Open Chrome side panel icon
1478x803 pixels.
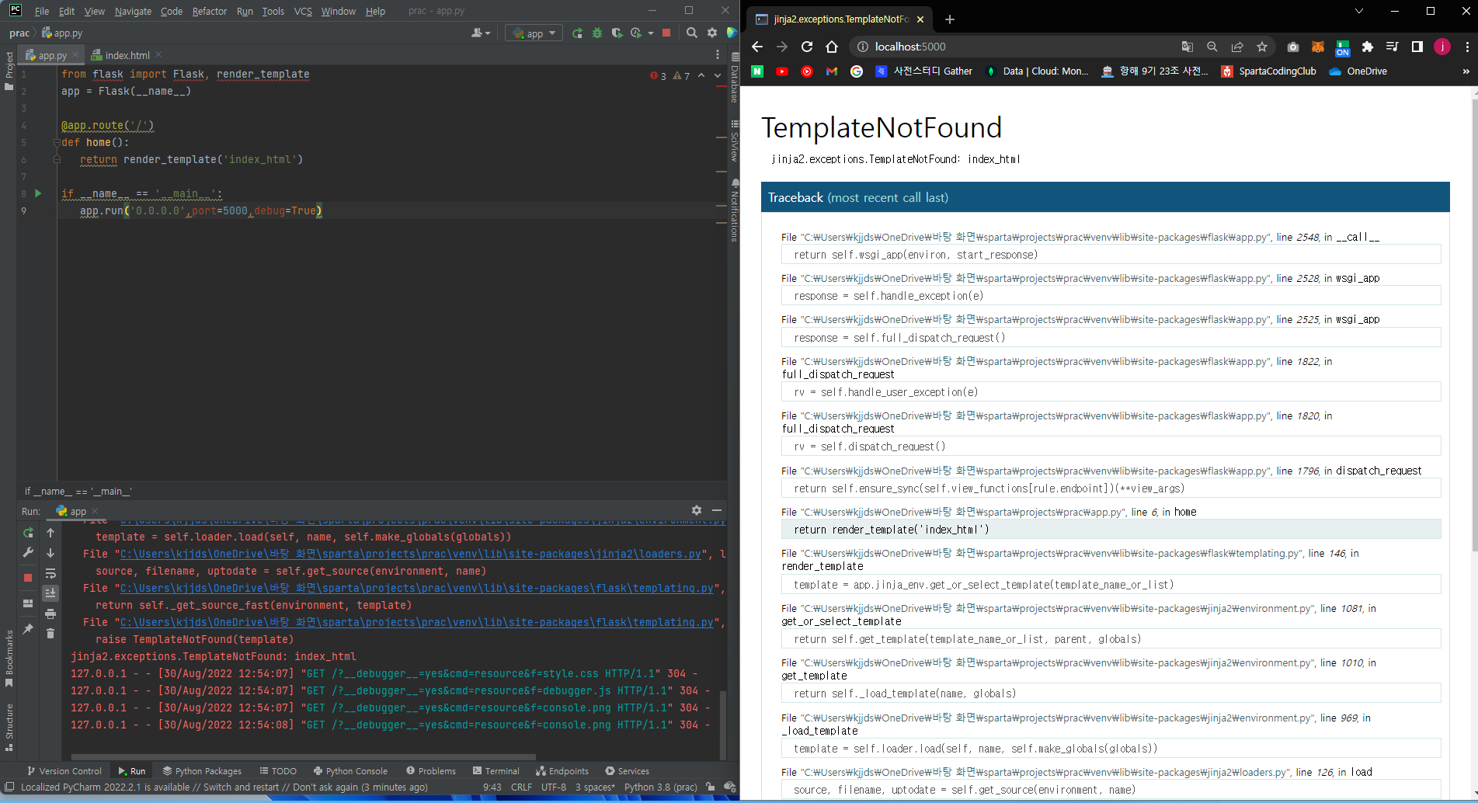(1417, 47)
